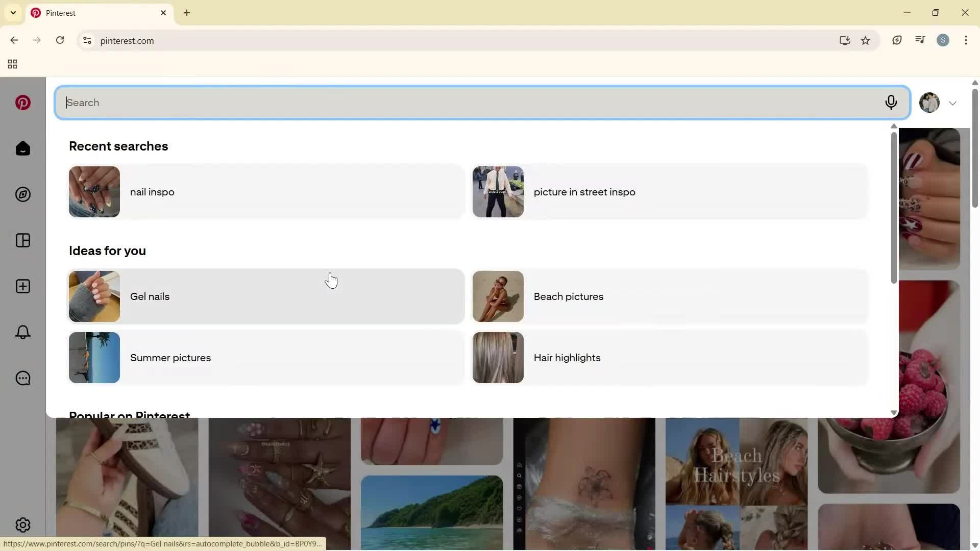
Task: Open Chrome's three-dot menu
Action: [x=967, y=40]
